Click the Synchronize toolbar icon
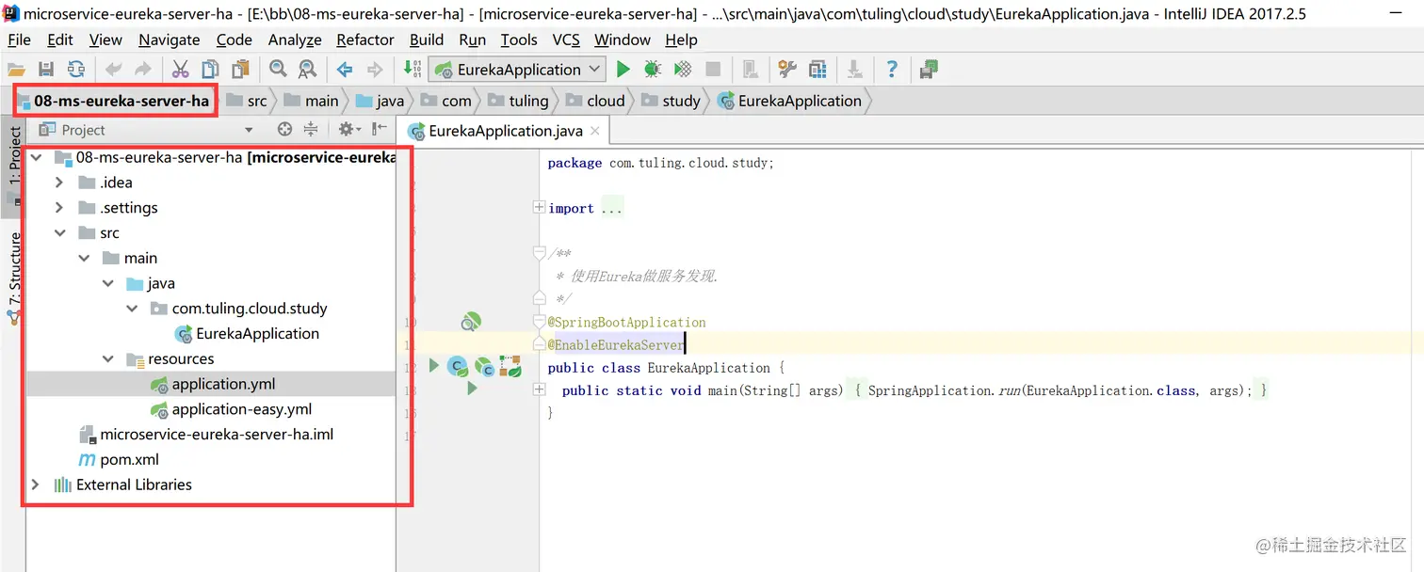Screen dimensions: 1424x572 tap(76, 69)
